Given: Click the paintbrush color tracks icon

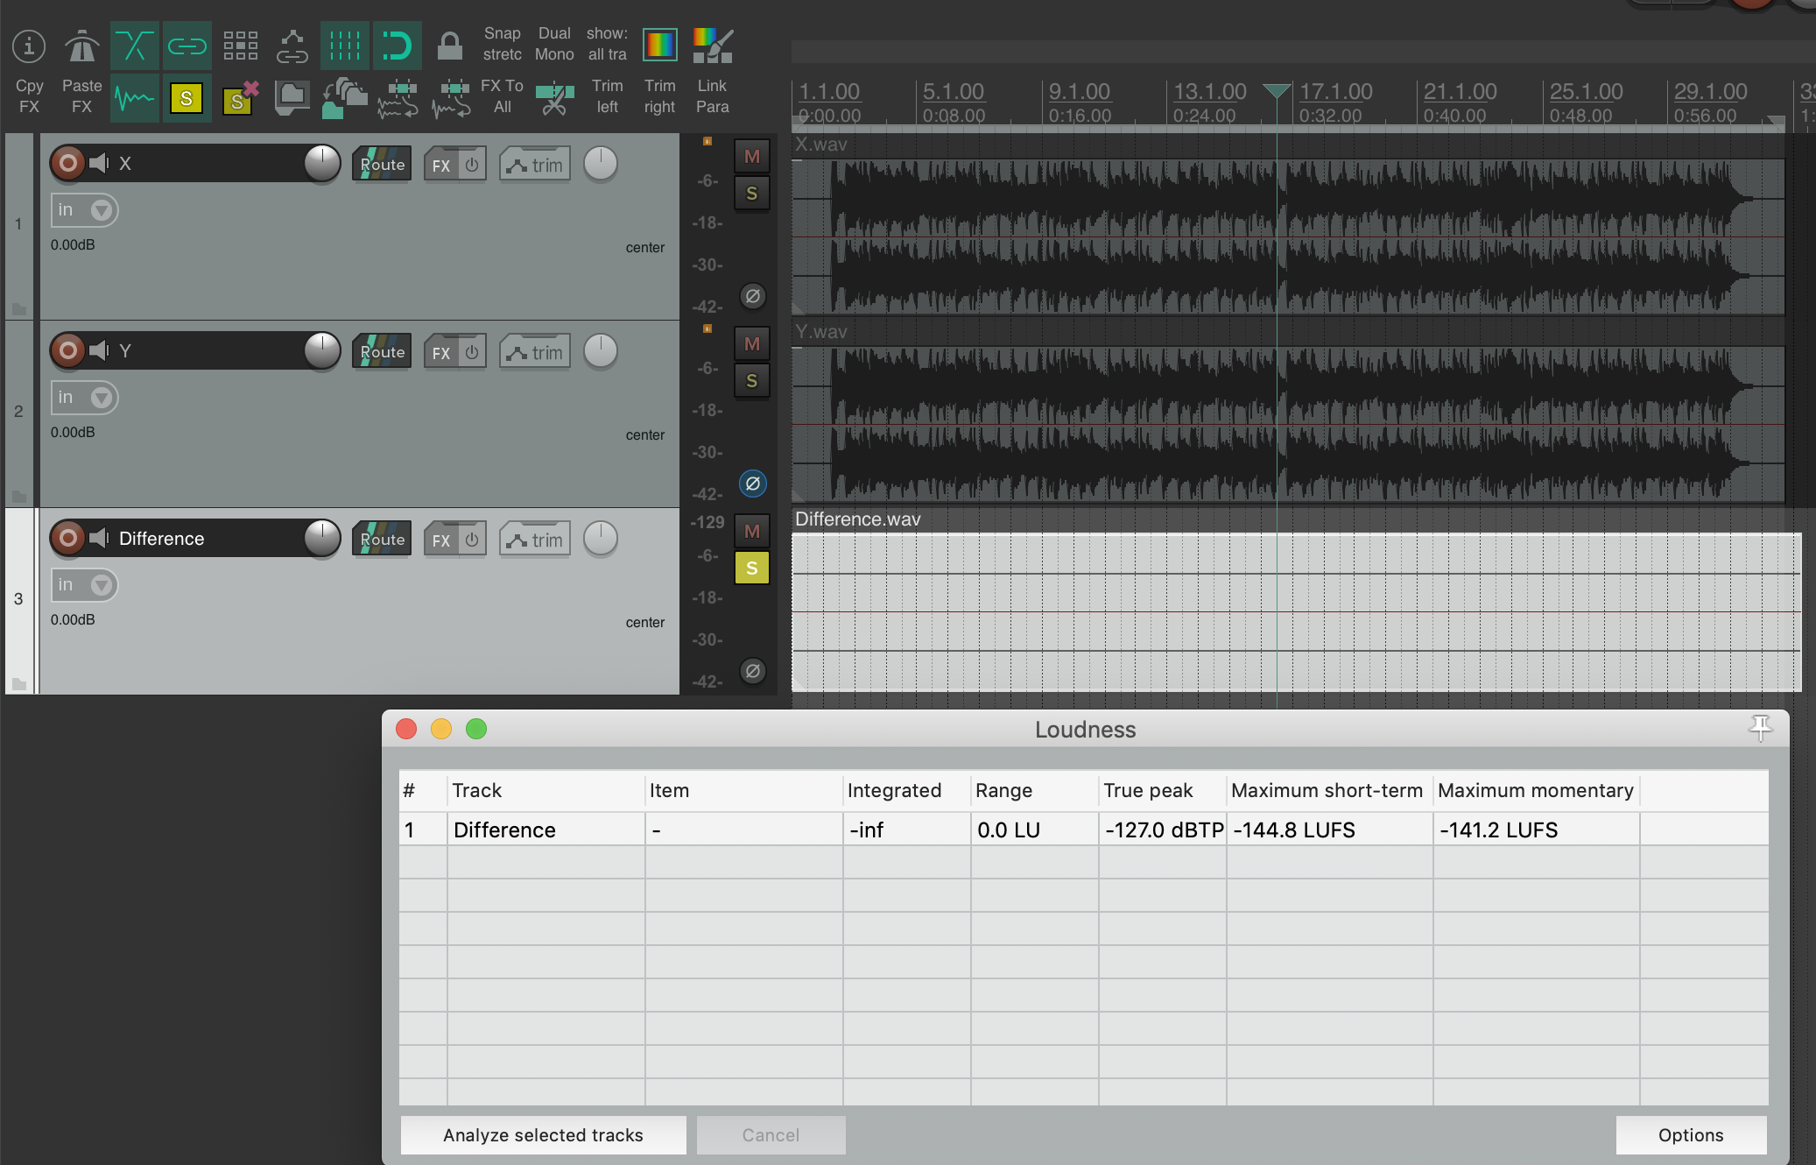Looking at the screenshot, I should (x=712, y=46).
